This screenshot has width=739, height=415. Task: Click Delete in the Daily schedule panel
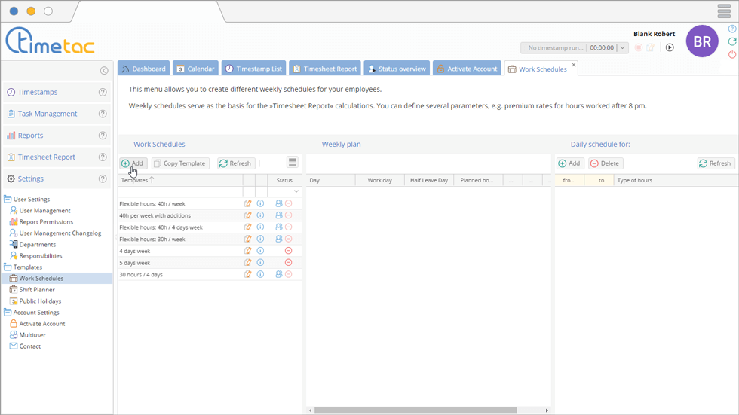click(605, 163)
